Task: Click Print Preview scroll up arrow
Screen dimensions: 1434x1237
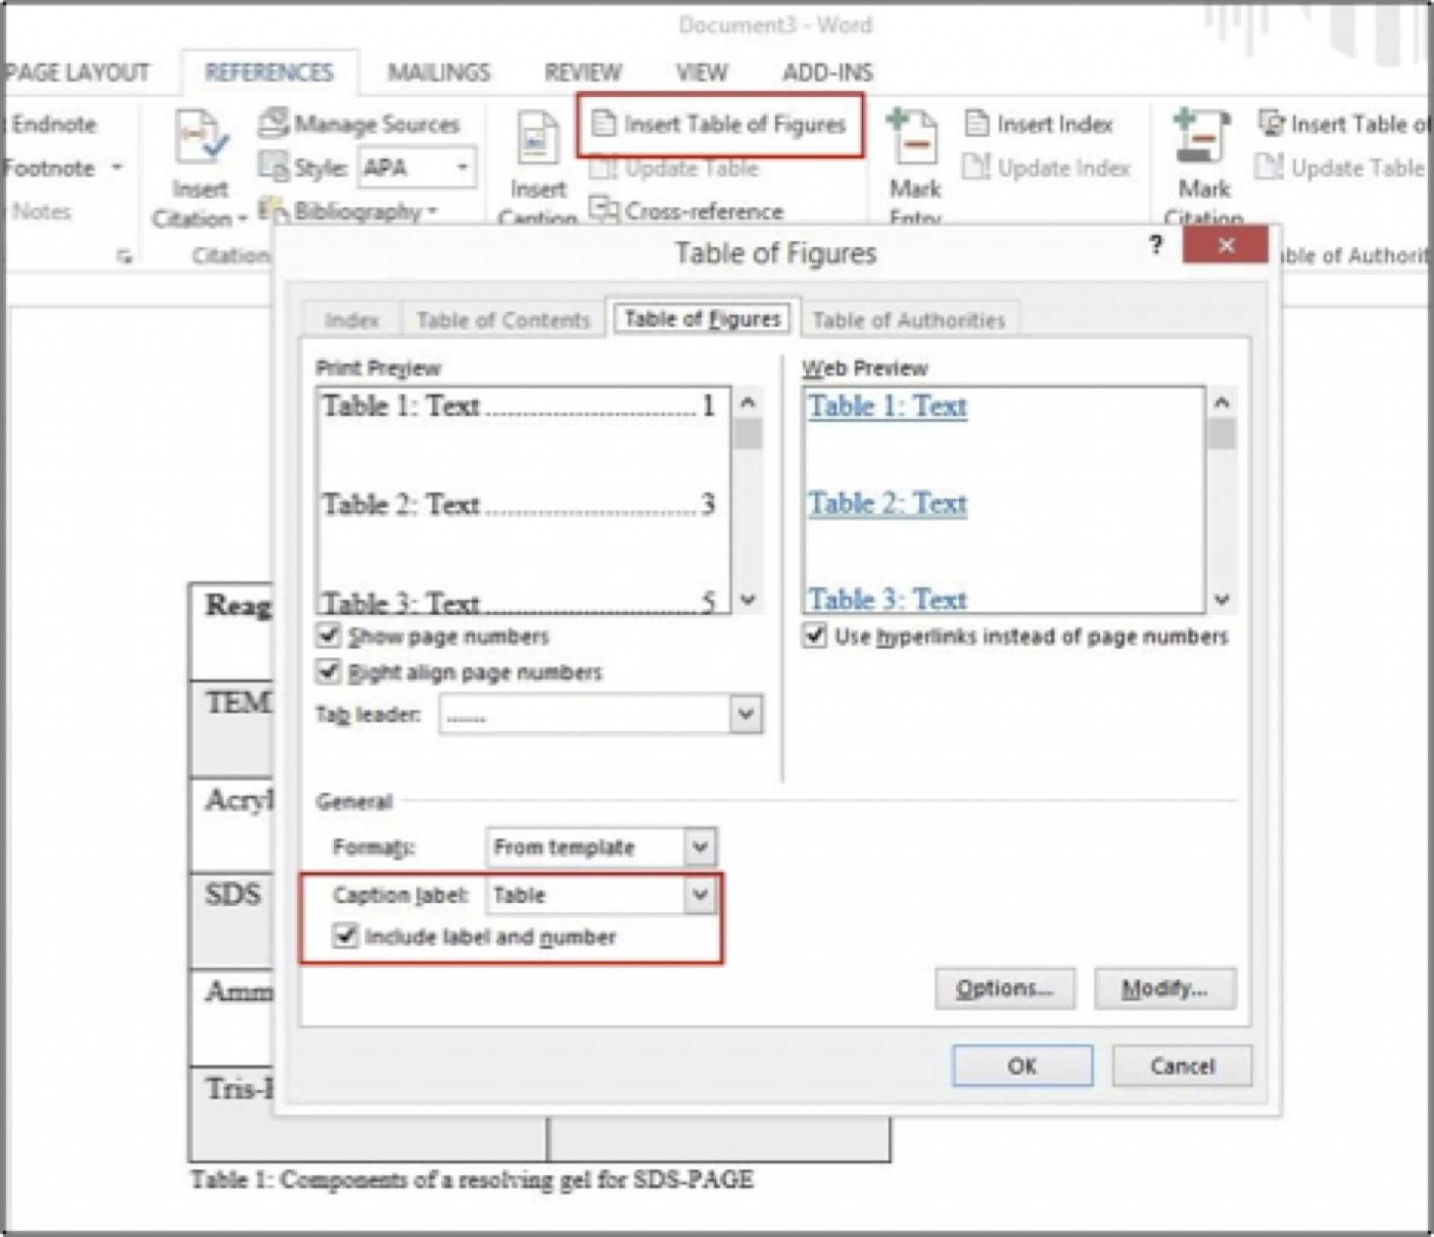Action: pyautogui.click(x=748, y=403)
